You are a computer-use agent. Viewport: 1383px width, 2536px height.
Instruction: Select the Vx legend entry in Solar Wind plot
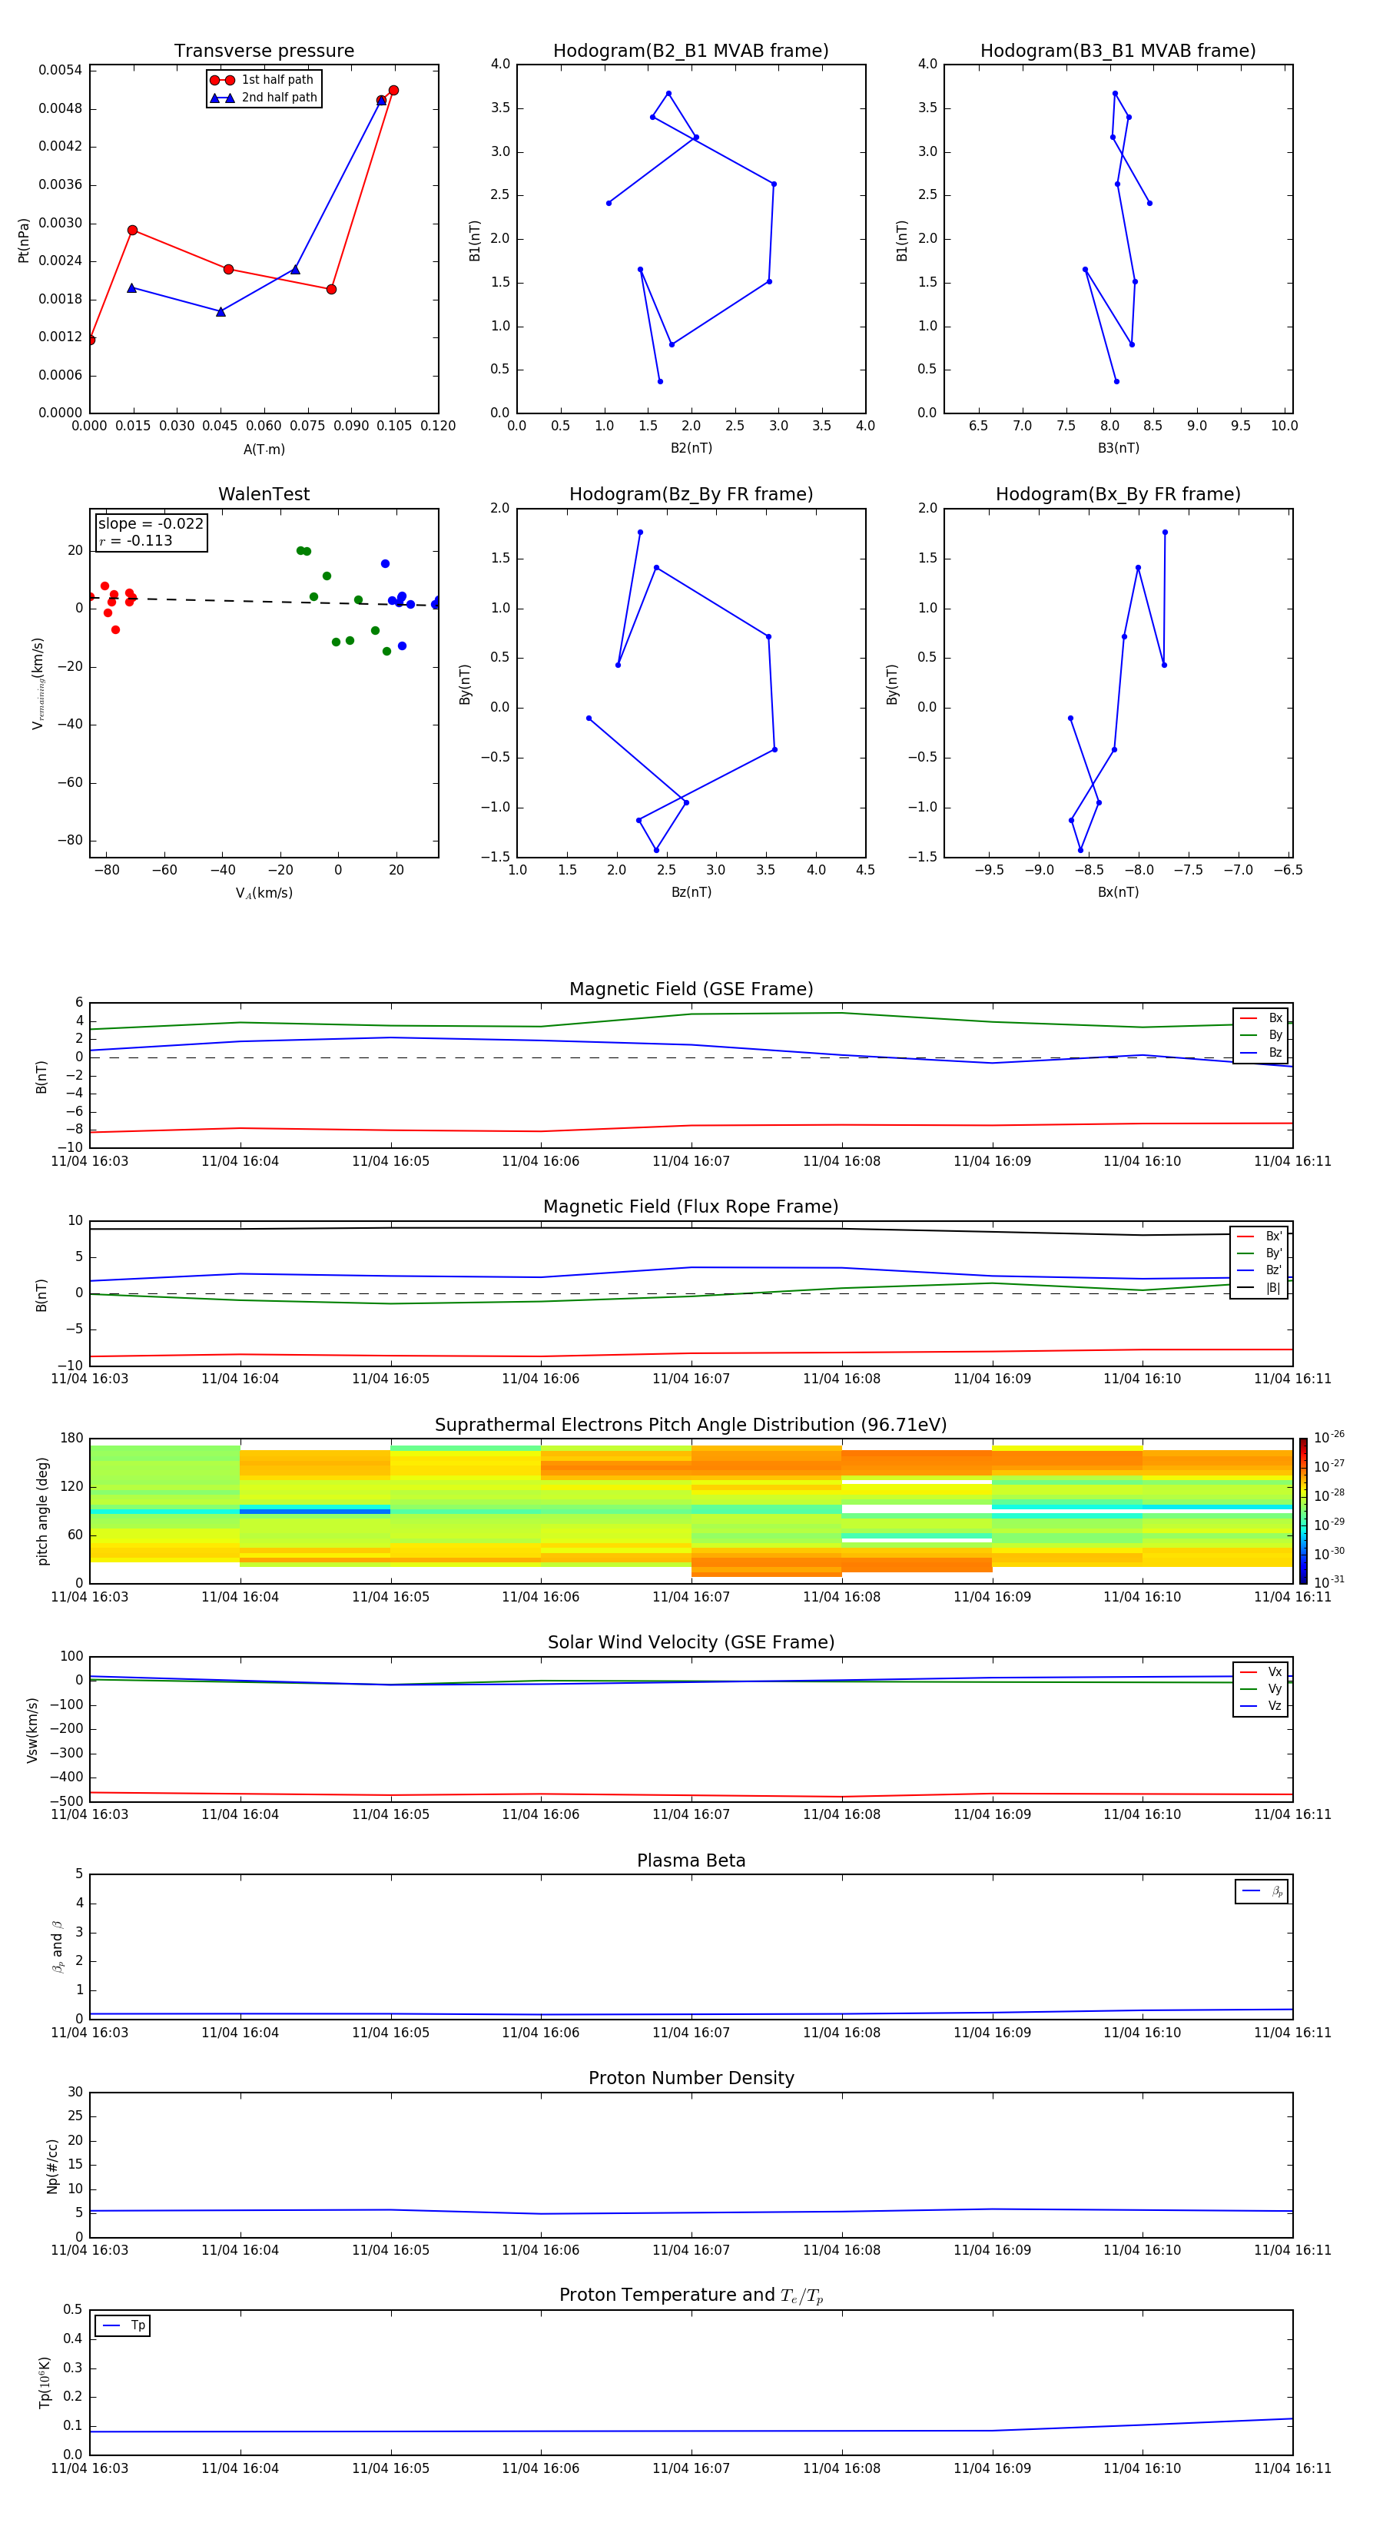1261,1671
